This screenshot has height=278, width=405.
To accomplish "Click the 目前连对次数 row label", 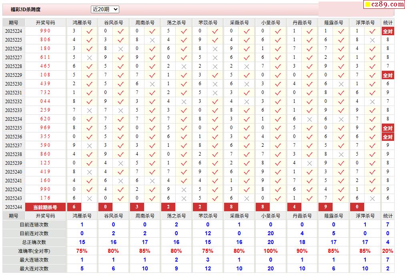I will click(x=34, y=233).
